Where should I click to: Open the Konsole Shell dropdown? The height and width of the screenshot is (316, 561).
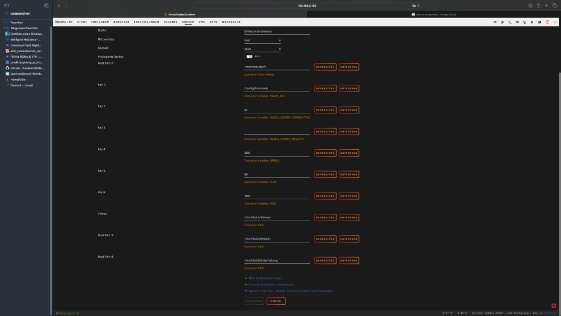click(x=262, y=49)
